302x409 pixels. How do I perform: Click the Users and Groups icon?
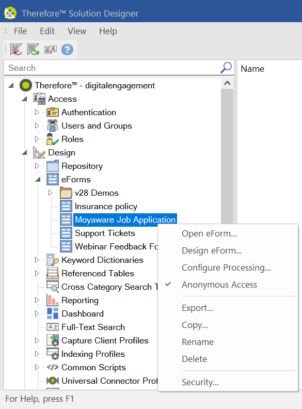53,125
